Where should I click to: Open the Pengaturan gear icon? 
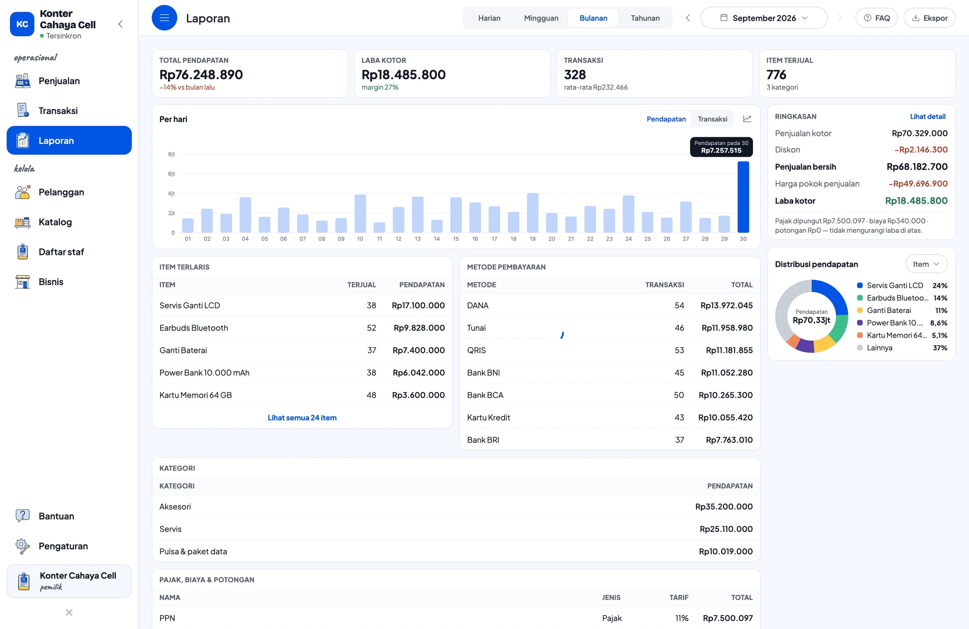(x=23, y=546)
